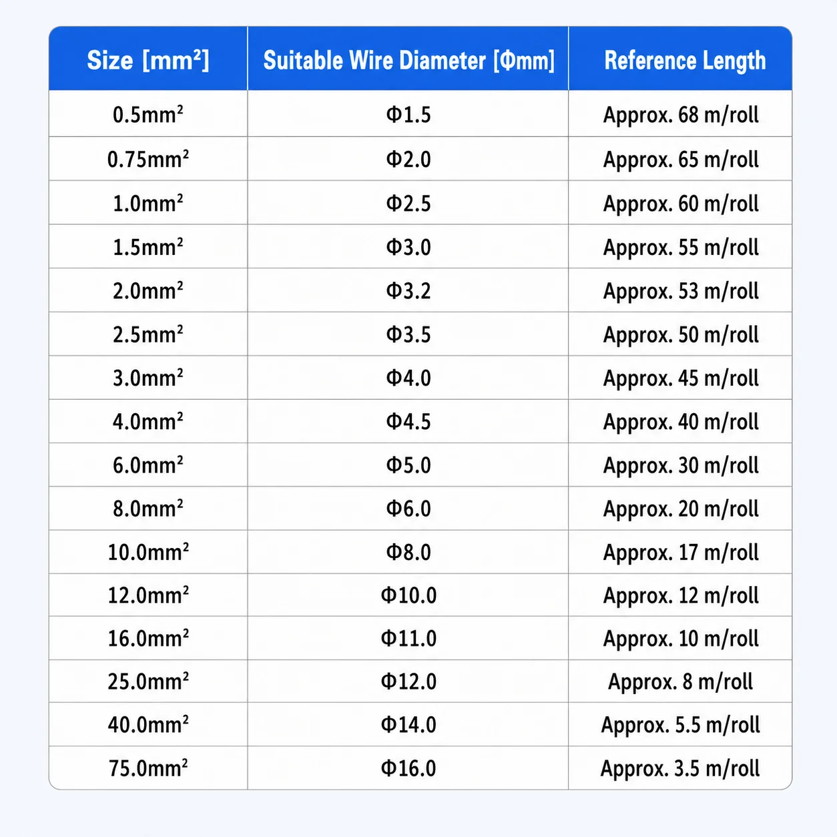The image size is (837, 837).
Task: Click the 40.0mm² size cell
Action: (148, 724)
